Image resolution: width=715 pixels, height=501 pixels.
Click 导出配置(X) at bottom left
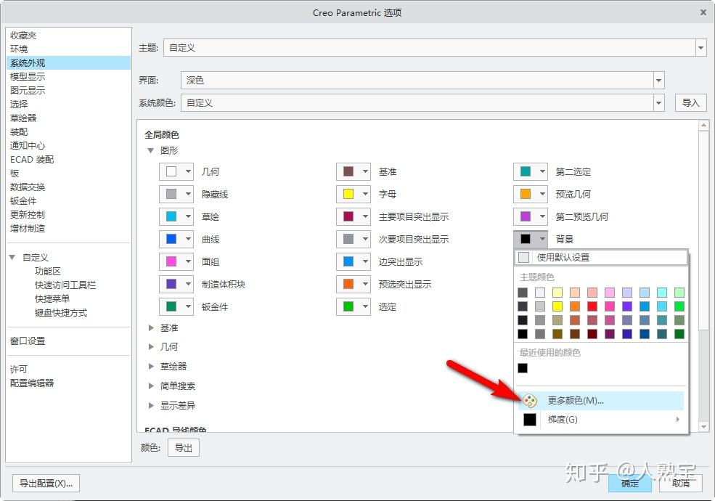coord(45,483)
